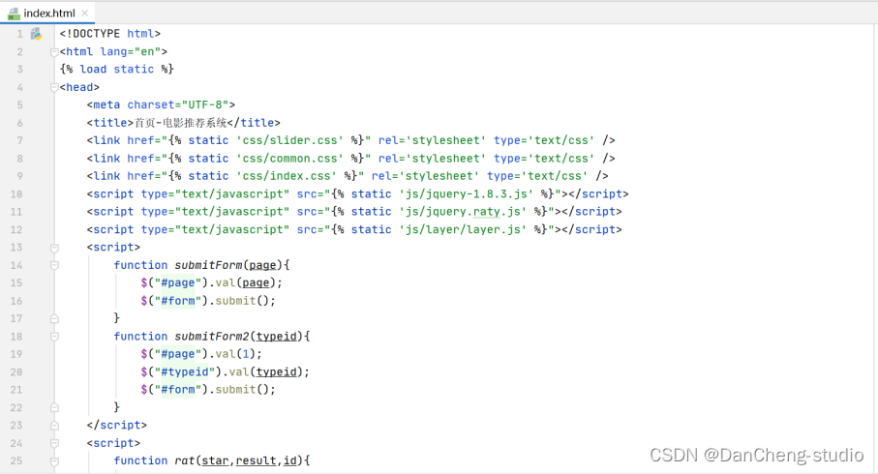This screenshot has width=878, height=474.
Task: Click the 'rat' function name on line 25
Action: (x=184, y=460)
